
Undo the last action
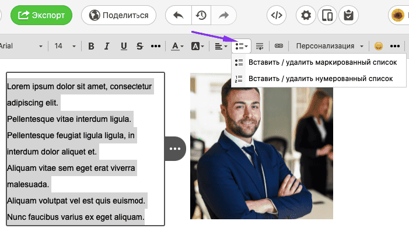tap(179, 15)
